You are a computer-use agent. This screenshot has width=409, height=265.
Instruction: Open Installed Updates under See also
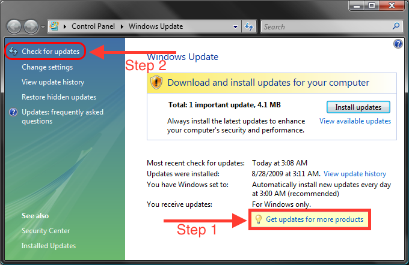(x=48, y=246)
